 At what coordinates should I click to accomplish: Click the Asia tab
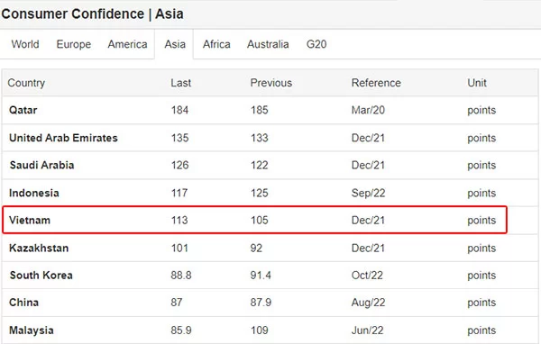point(175,44)
